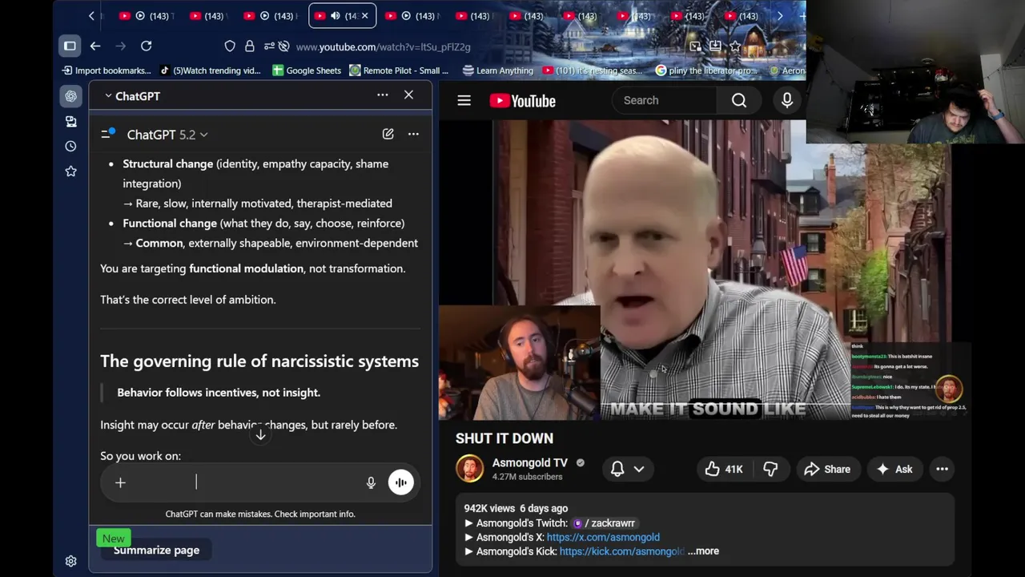Click the YouTube search magnifier button
Viewport: 1025px width, 577px height.
click(739, 100)
